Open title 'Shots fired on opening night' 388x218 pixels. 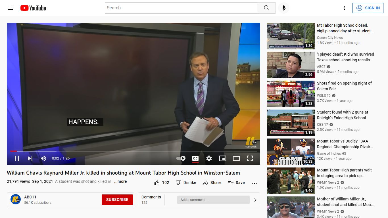click(x=344, y=86)
